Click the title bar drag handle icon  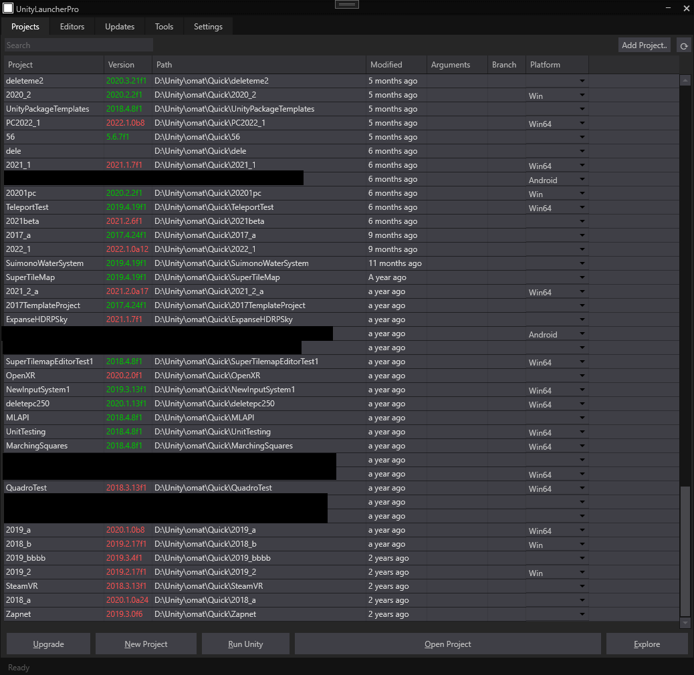tap(346, 5)
